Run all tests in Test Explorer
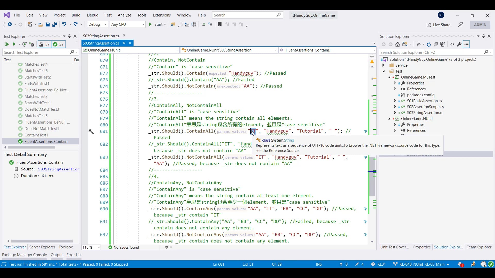495x278 pixels. click(x=7, y=44)
